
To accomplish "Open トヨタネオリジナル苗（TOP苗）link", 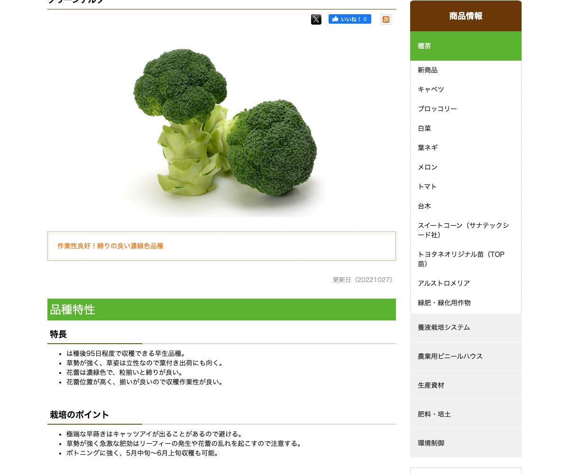I will point(466,259).
